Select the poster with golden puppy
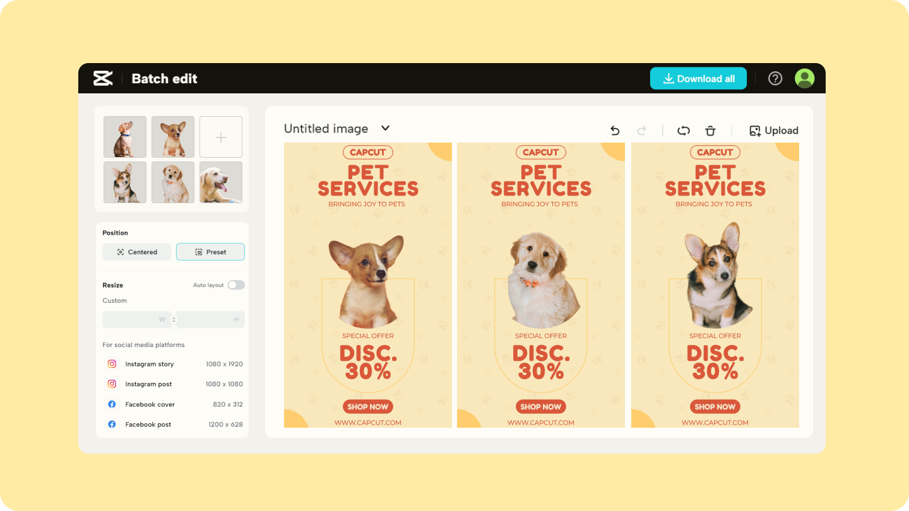Viewport: 909px width, 511px height. tap(541, 285)
